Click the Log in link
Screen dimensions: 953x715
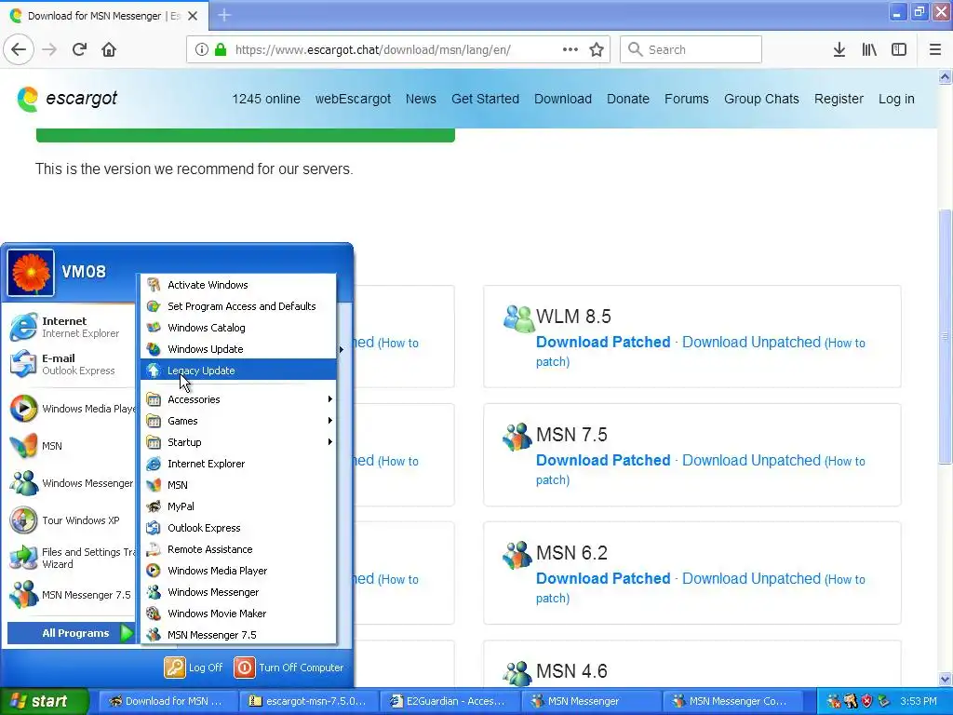(896, 99)
